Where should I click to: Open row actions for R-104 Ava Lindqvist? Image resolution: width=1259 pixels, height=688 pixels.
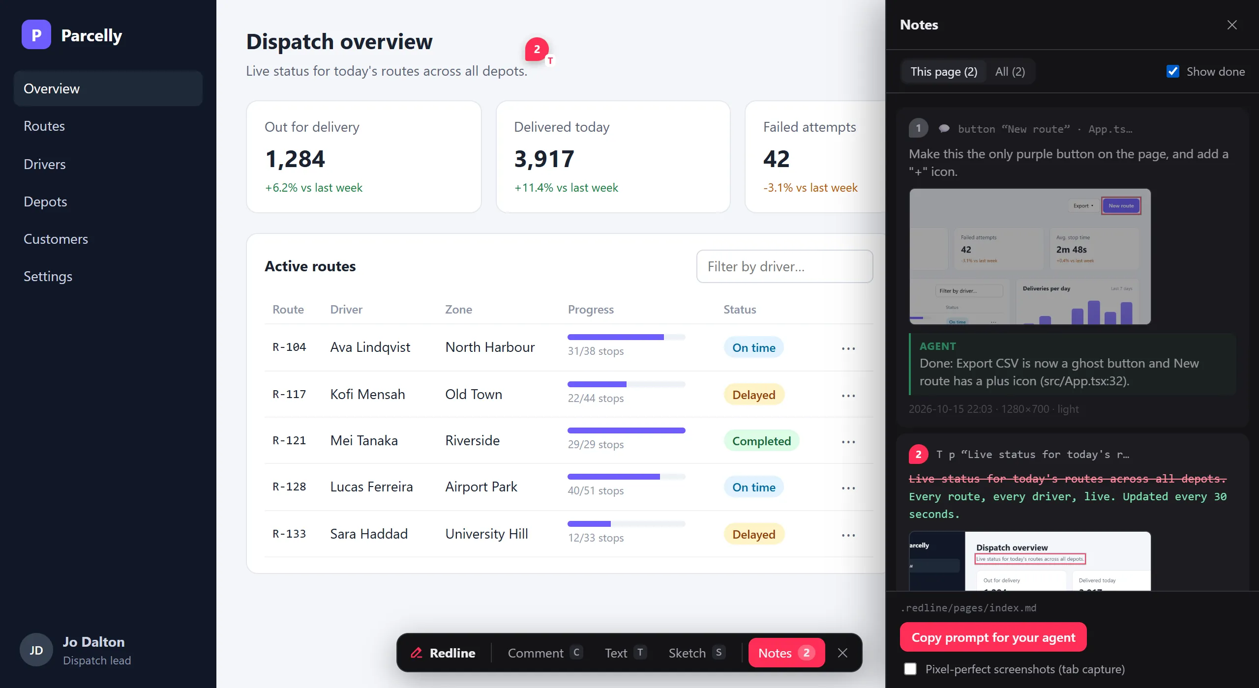(x=848, y=348)
